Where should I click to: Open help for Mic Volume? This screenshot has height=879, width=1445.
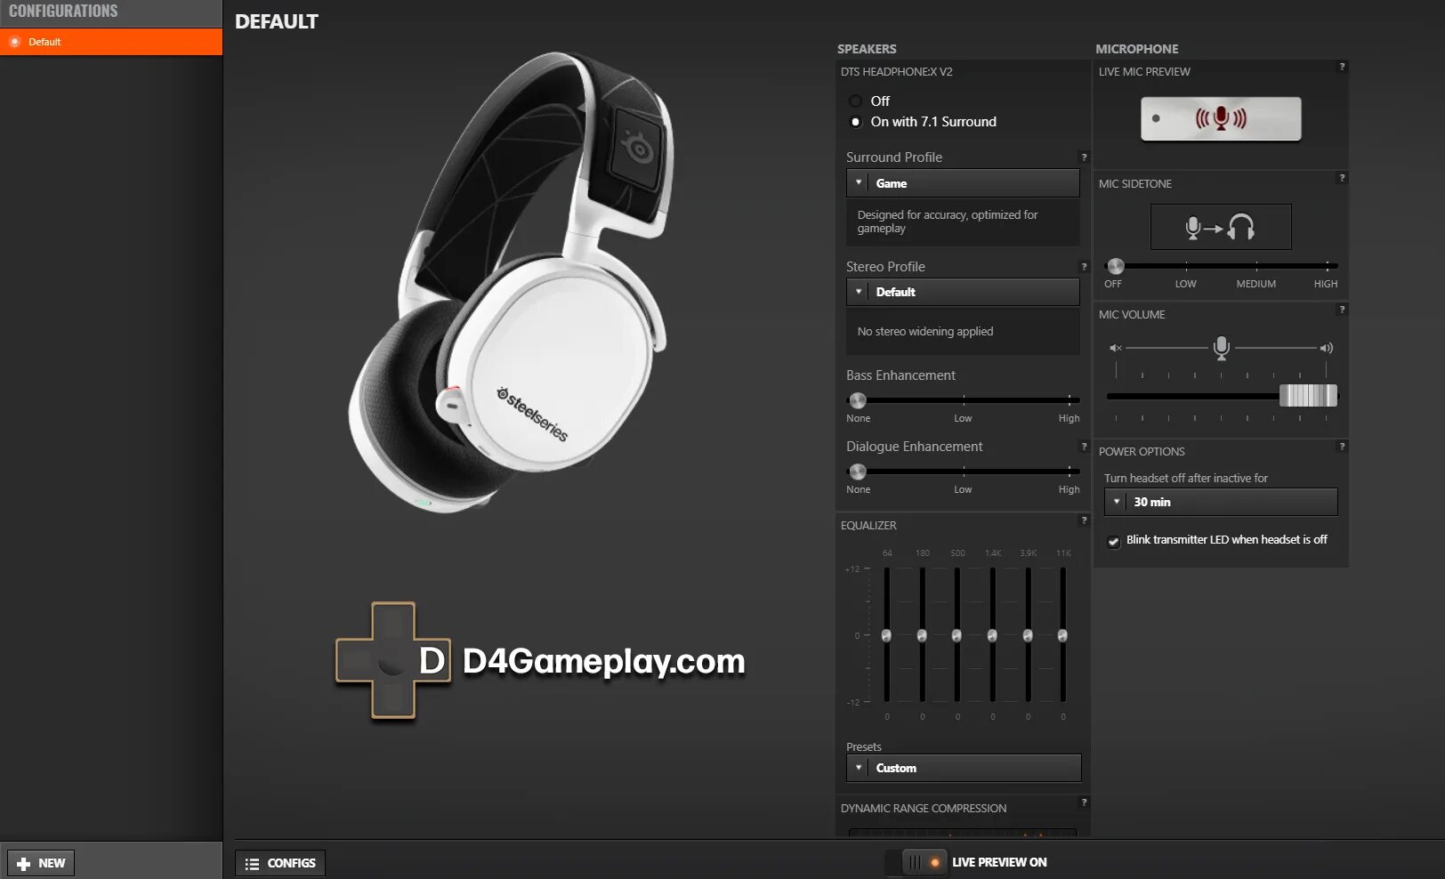tap(1342, 310)
